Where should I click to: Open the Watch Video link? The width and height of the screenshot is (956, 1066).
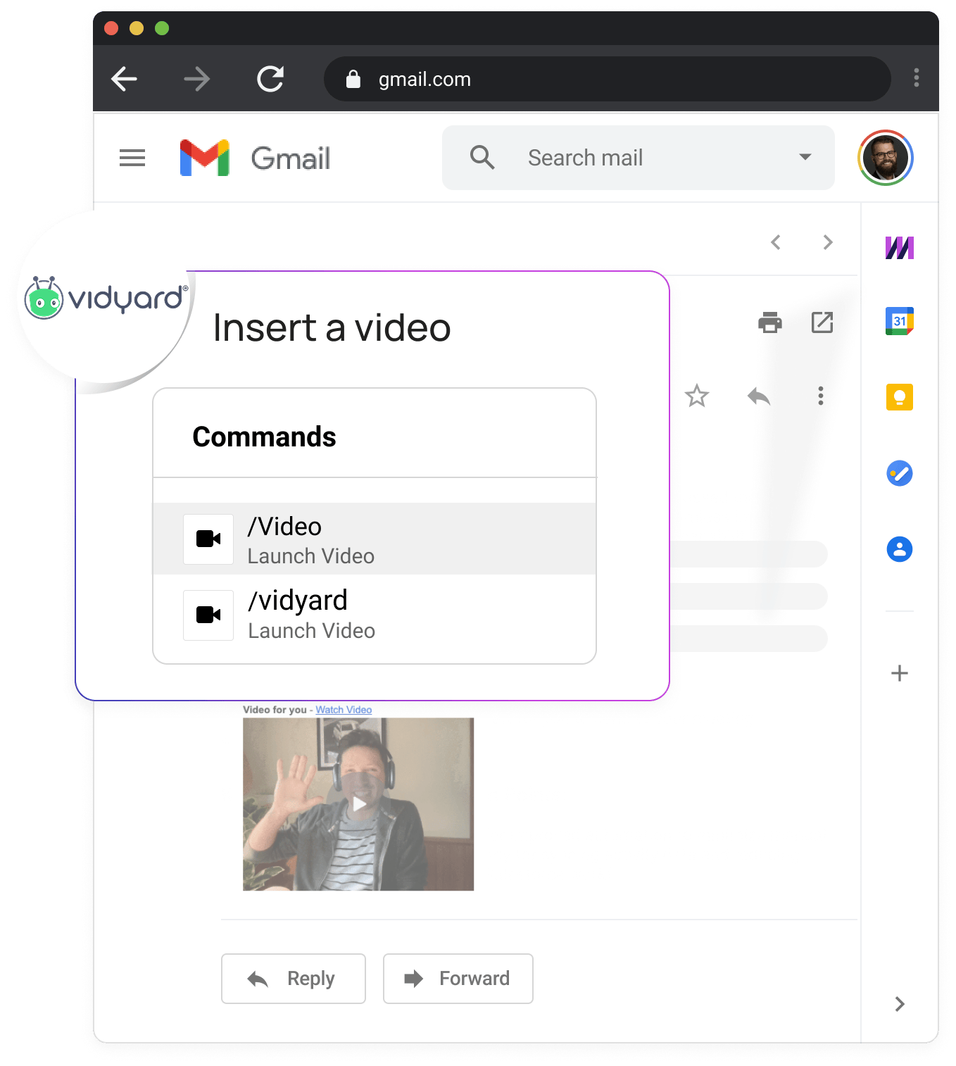[344, 710]
